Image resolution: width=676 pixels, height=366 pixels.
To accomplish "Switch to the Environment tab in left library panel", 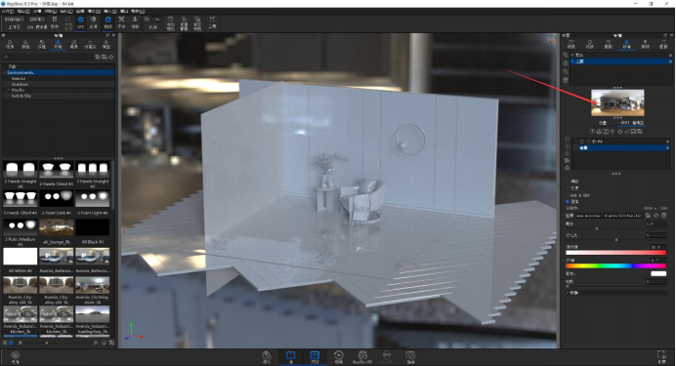I will 58,44.
